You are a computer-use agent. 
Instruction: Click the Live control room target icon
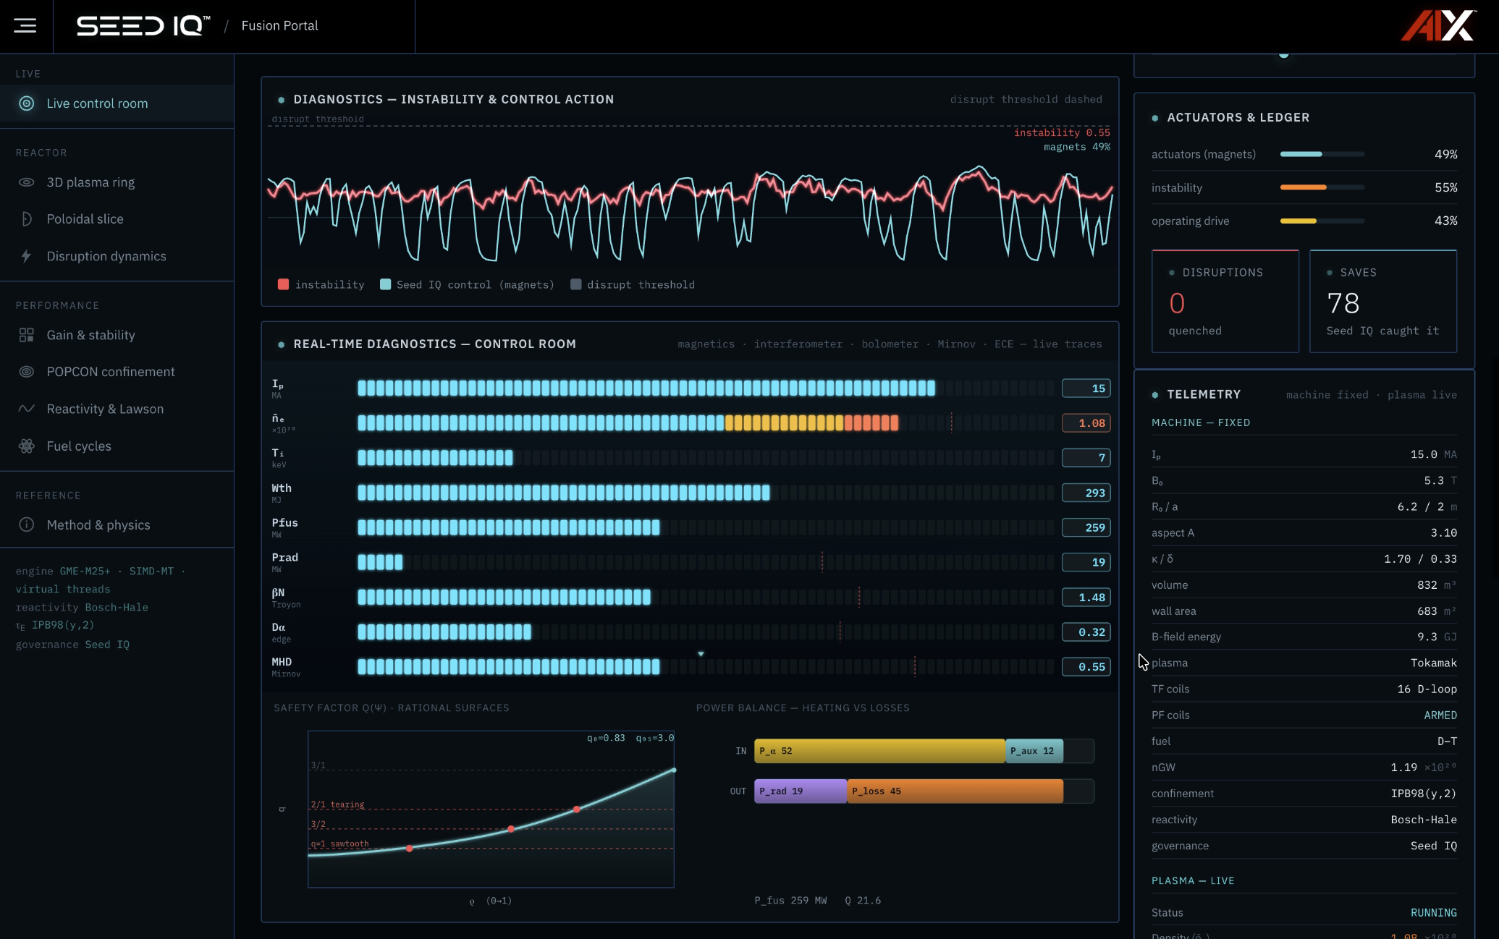[x=27, y=103]
